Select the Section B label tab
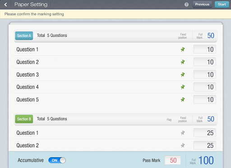The image size is (231, 168). 24,119
